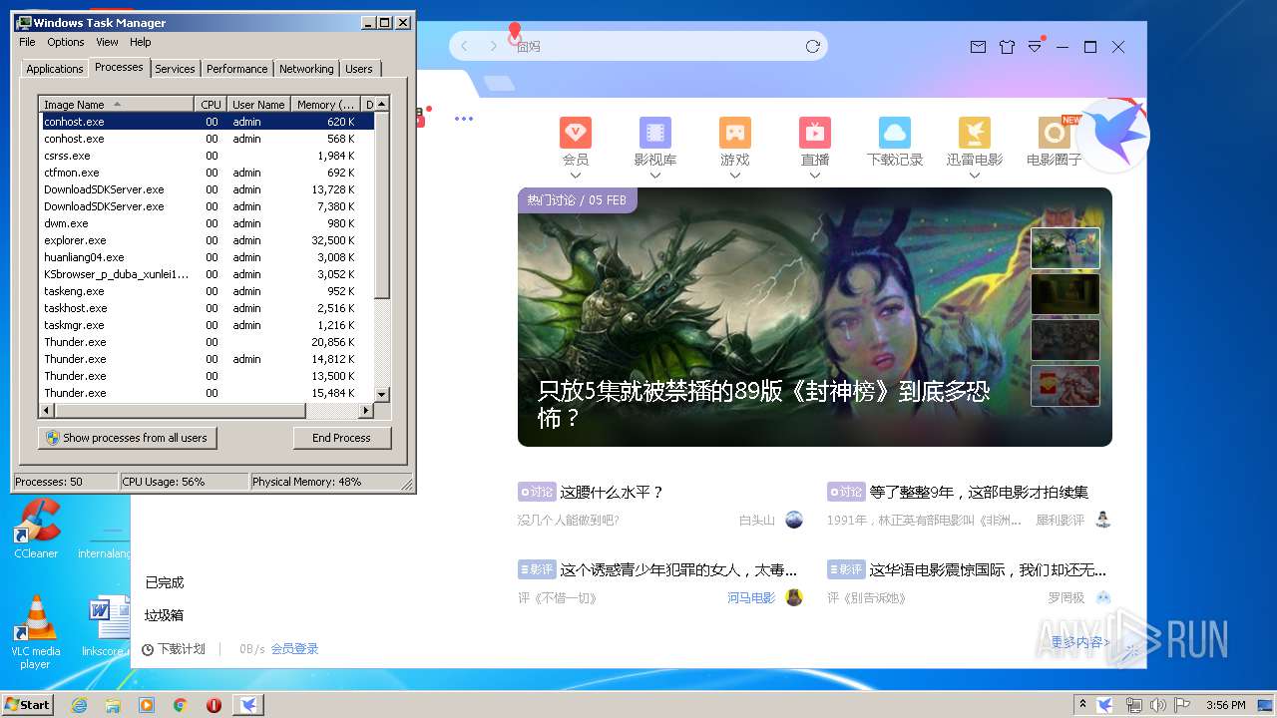Click the Thunder mail envelope icon
The height and width of the screenshot is (718, 1277).
pyautogui.click(x=978, y=47)
